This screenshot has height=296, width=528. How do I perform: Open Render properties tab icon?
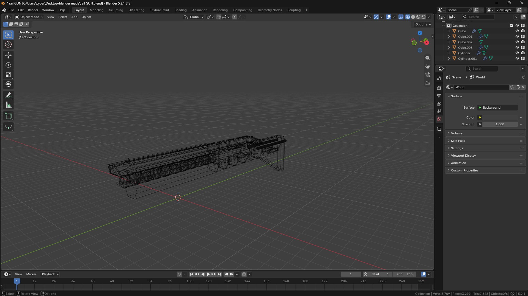point(439,88)
